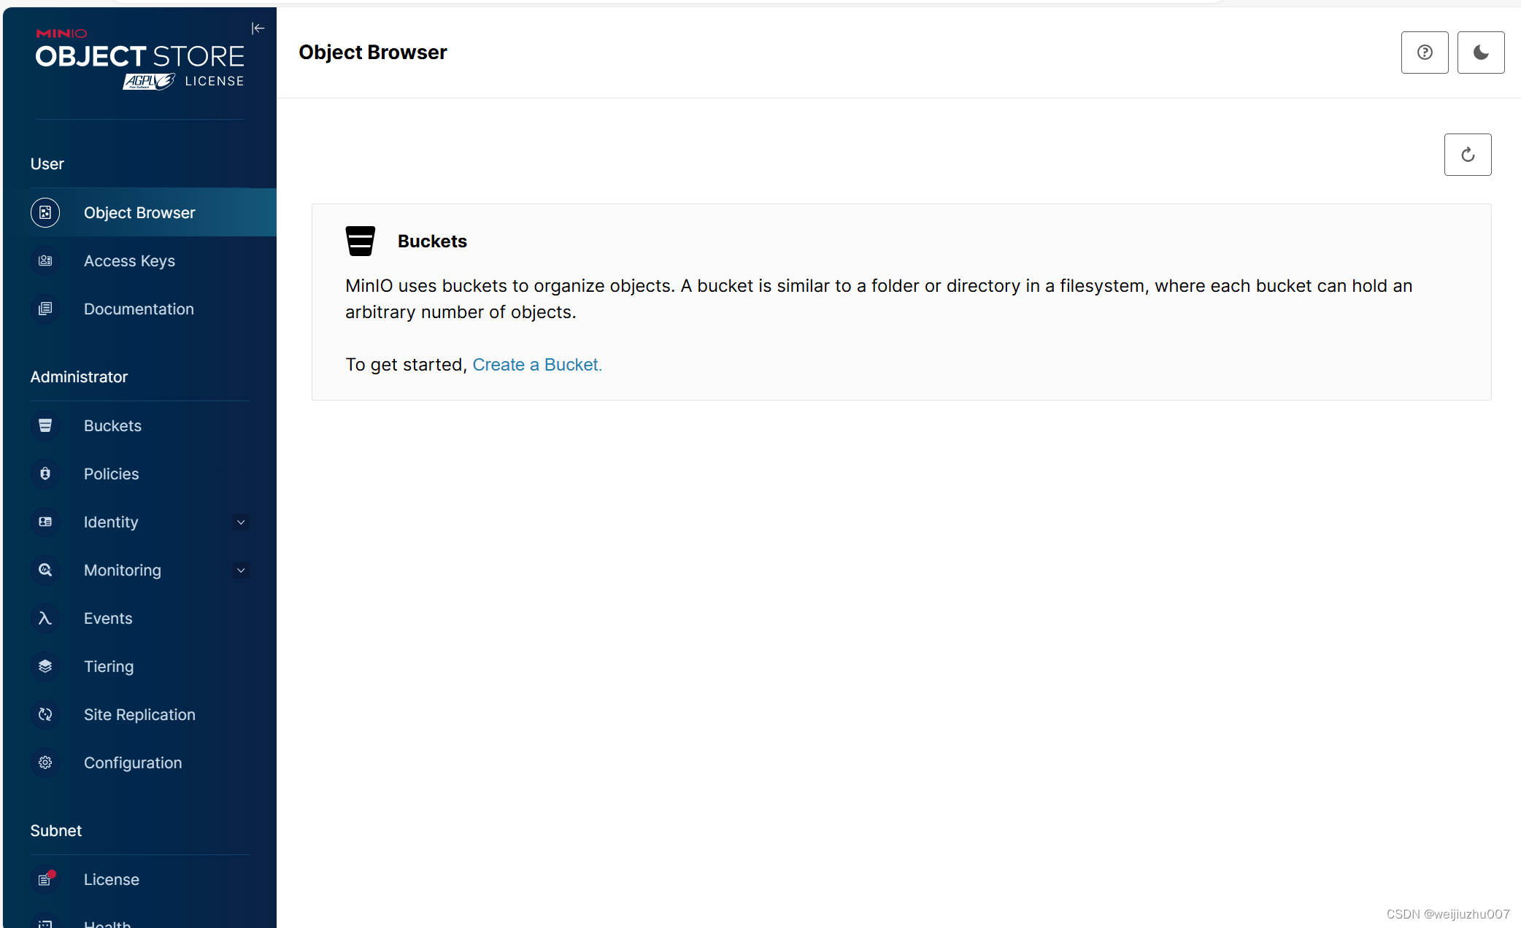Expand the Identity submenu chevron
Image resolution: width=1521 pixels, height=928 pixels.
click(241, 522)
